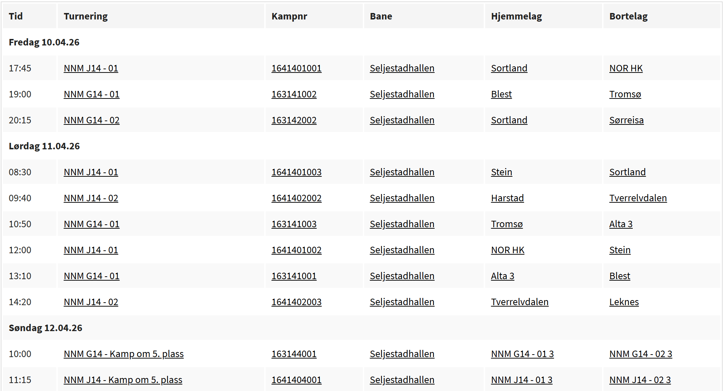Image resolution: width=723 pixels, height=391 pixels.
Task: Click NNM G14 - Kamp om 5. plass
Action: click(x=123, y=354)
